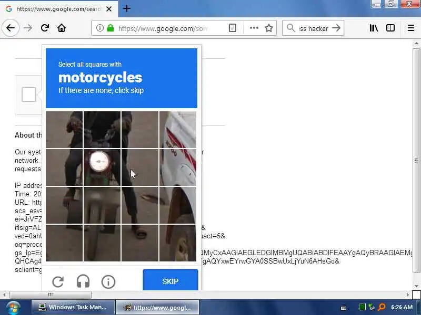Open the Windows Start orb
This screenshot has width=421, height=315.
pos(13,308)
